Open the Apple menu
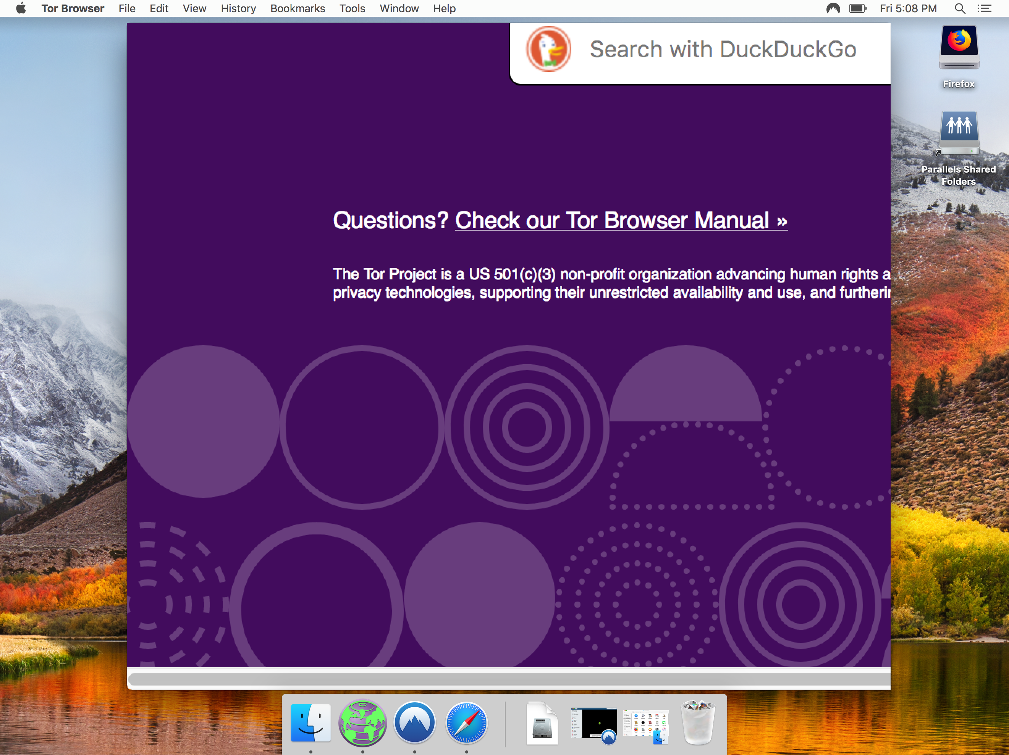Image resolution: width=1009 pixels, height=755 pixels. click(x=21, y=8)
